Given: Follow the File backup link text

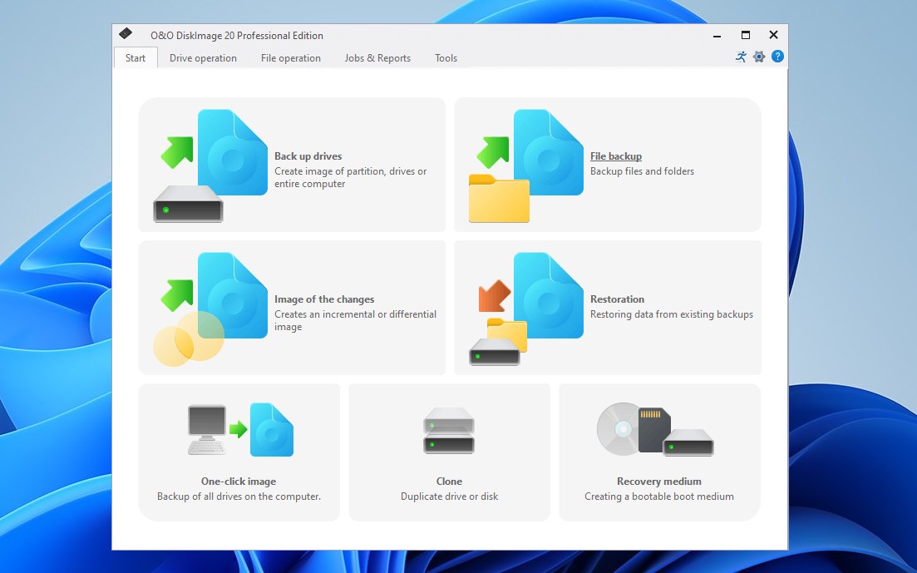Looking at the screenshot, I should [x=615, y=156].
